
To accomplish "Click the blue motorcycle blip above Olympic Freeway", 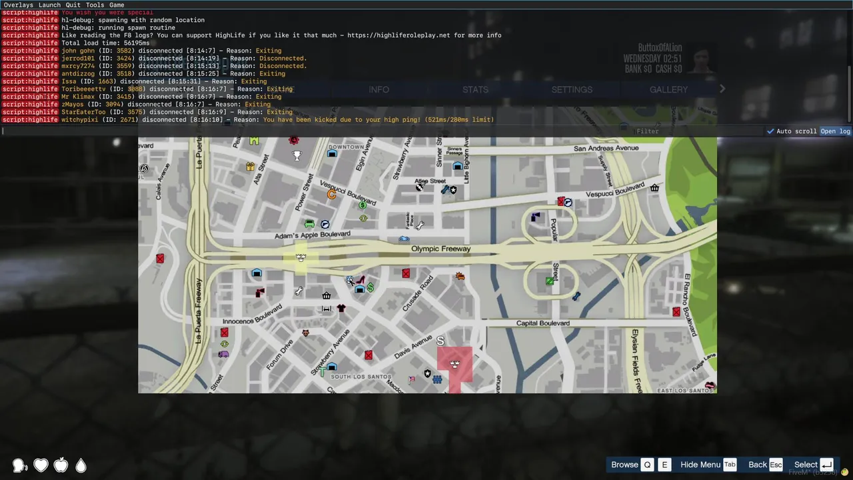I will (x=404, y=239).
